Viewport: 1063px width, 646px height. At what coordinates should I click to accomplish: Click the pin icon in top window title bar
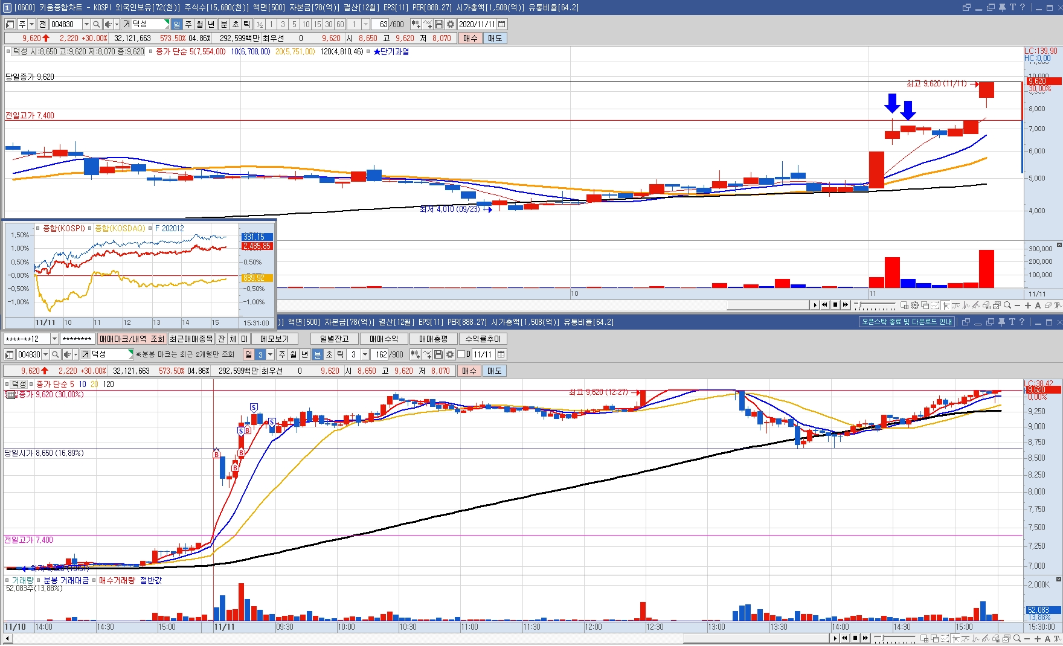click(1002, 7)
